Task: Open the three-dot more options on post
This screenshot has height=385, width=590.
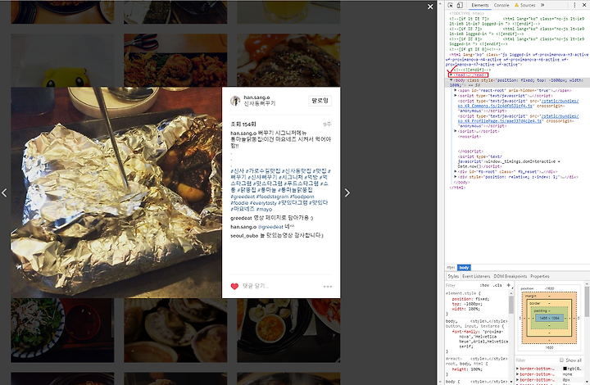Action: point(327,287)
